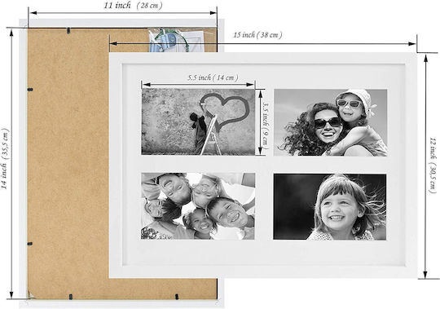Screen dimensions: 440x309
Task: Select the 14 inch (35,5 cm) height label
Action: click(5, 158)
